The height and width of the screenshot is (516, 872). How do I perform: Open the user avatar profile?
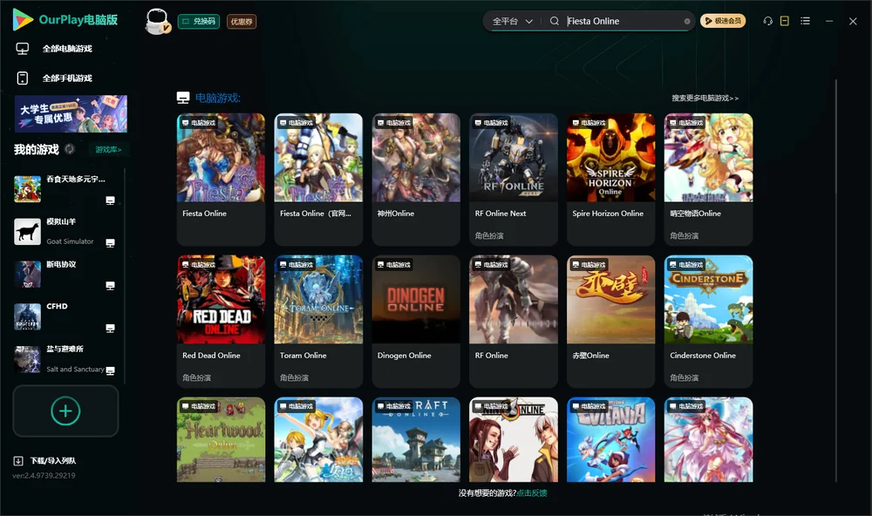[x=158, y=21]
